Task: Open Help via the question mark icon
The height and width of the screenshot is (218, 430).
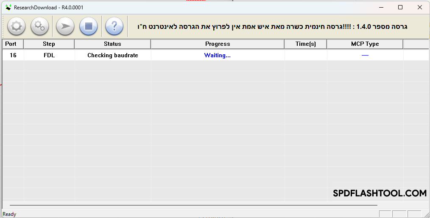Action: point(114,26)
